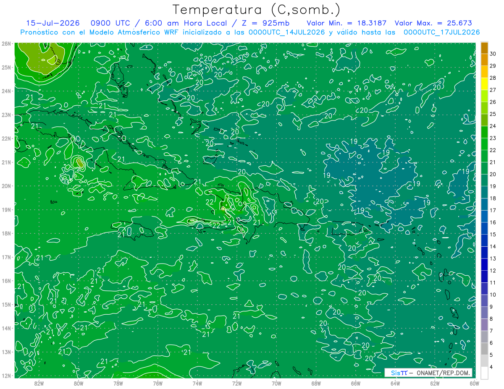Click longitude axis label '64W'
Image resolution: width=504 pixels, height=389 pixels.
(x=395, y=383)
